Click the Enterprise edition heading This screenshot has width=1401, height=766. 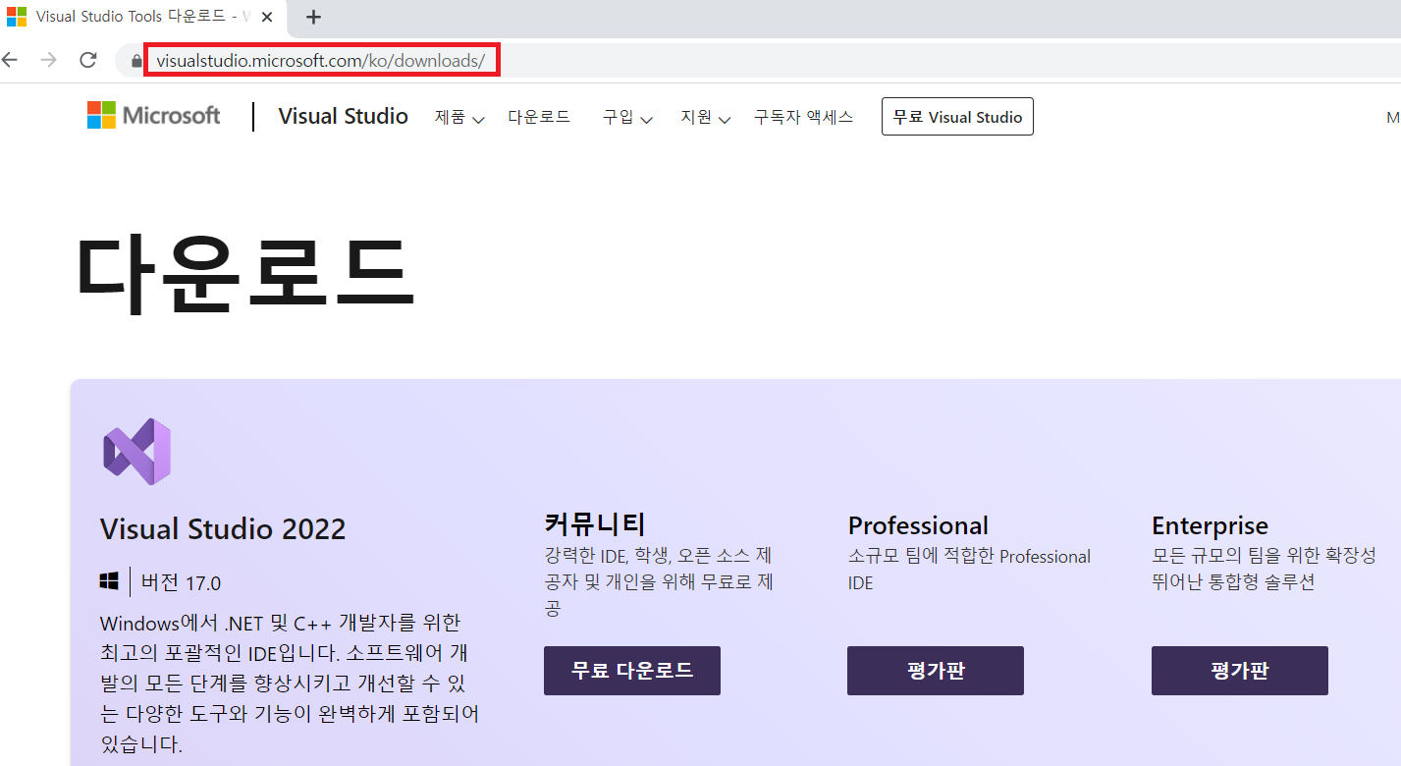pos(1210,525)
